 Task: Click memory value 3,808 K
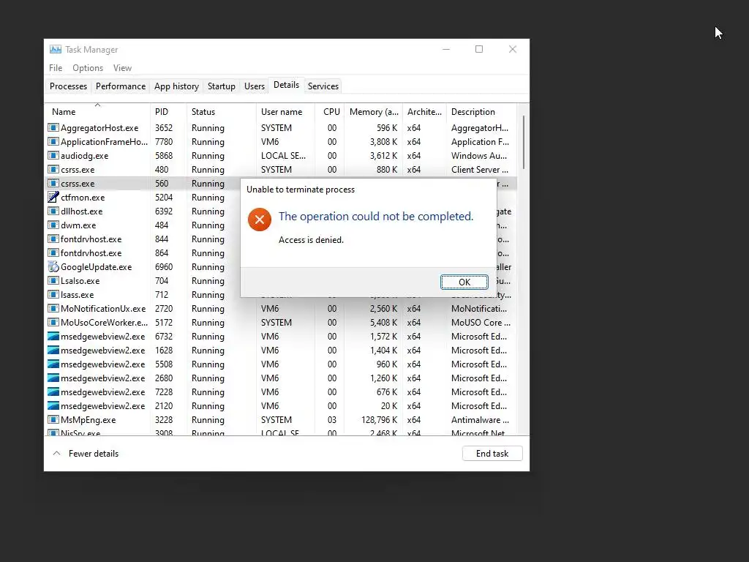(383, 141)
